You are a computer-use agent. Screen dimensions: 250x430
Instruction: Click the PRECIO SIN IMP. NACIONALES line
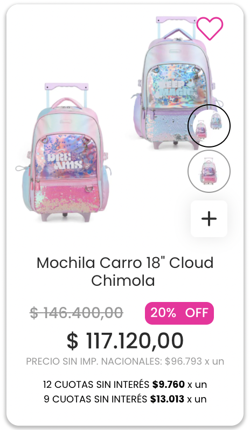pos(125,361)
